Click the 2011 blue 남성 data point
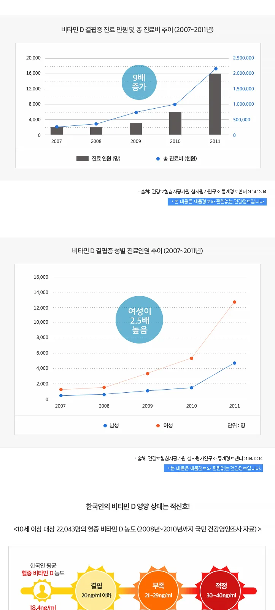Viewport: 275px width, 610px height. tap(234, 363)
